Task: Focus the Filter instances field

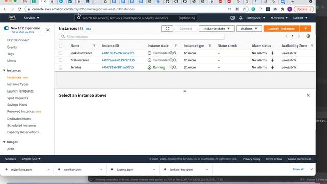Action: click(x=142, y=36)
